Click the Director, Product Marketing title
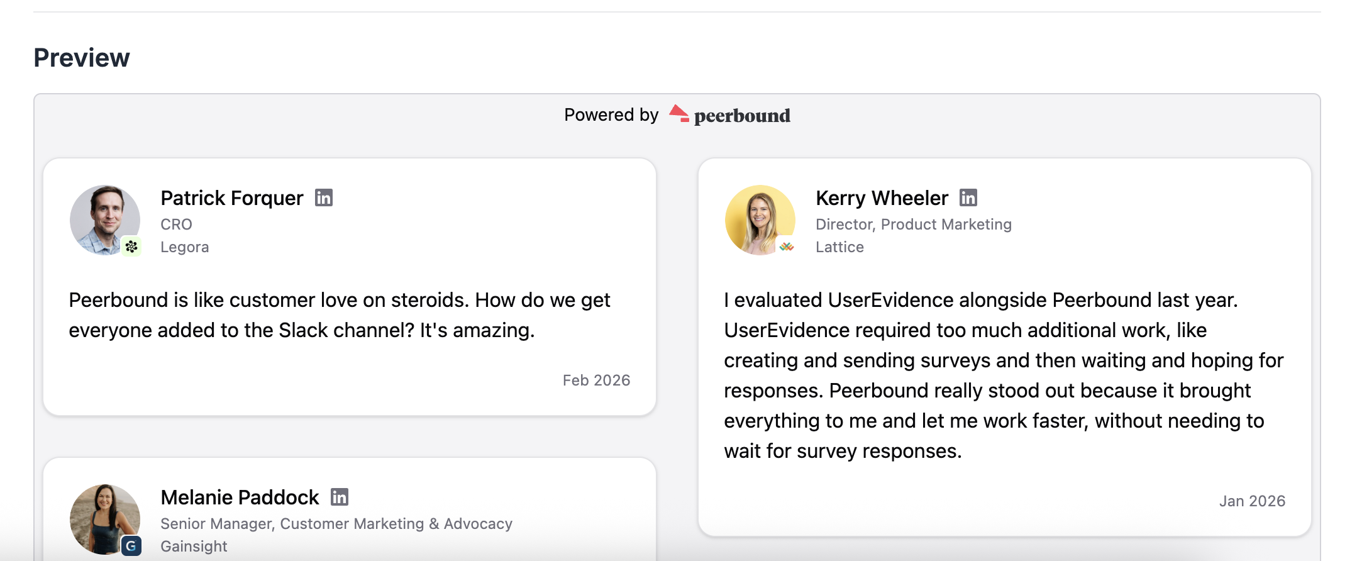This screenshot has width=1357, height=561. [914, 225]
